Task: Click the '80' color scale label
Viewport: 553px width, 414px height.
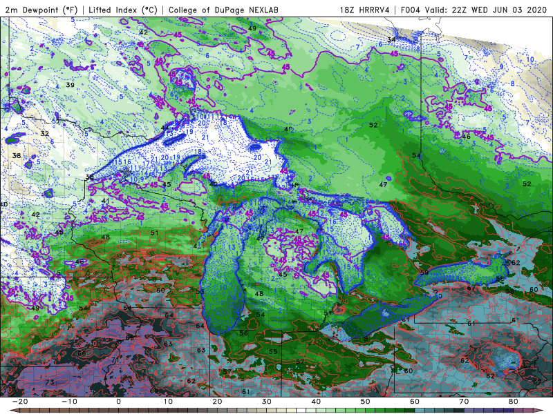Action: click(514, 402)
